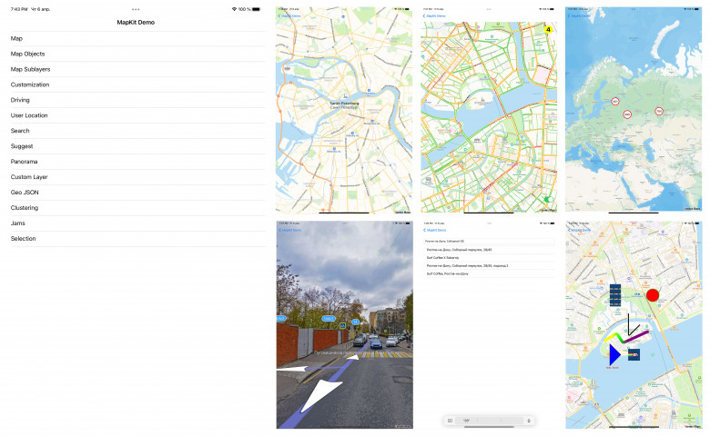Click the large white panorama forward arrow
Screen dimensions: 710x436
pyautogui.click(x=320, y=395)
